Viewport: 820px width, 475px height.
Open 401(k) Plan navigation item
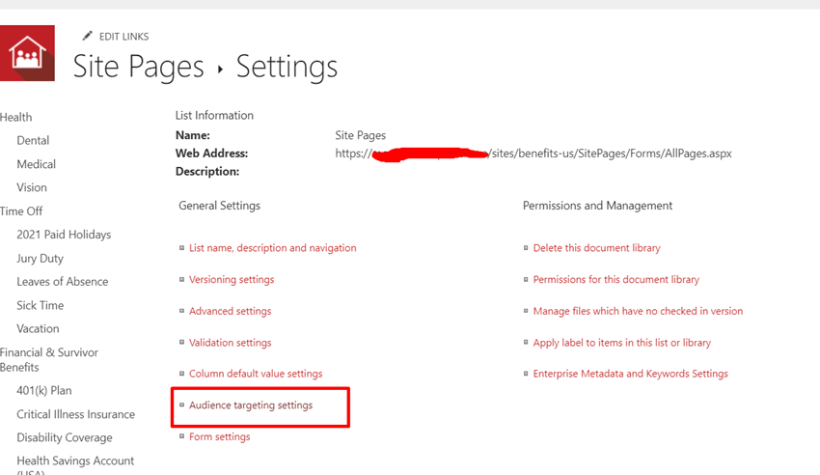coord(43,390)
